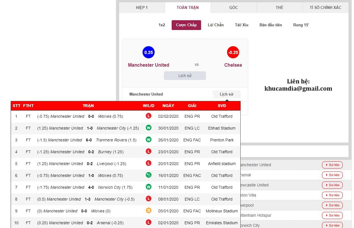Click the W/L/D column header
Screen dimensions: 354x228
coord(149,106)
